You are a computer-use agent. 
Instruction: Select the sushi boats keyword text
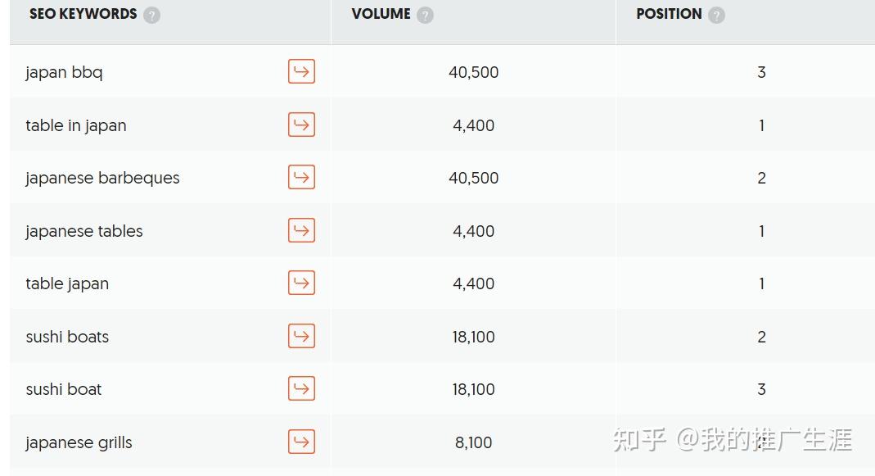click(x=67, y=337)
